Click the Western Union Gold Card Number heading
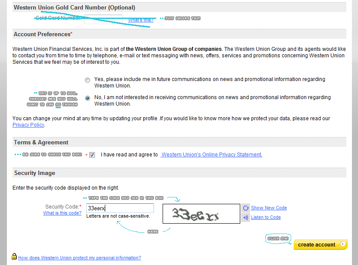358x265 pixels. 75,7
